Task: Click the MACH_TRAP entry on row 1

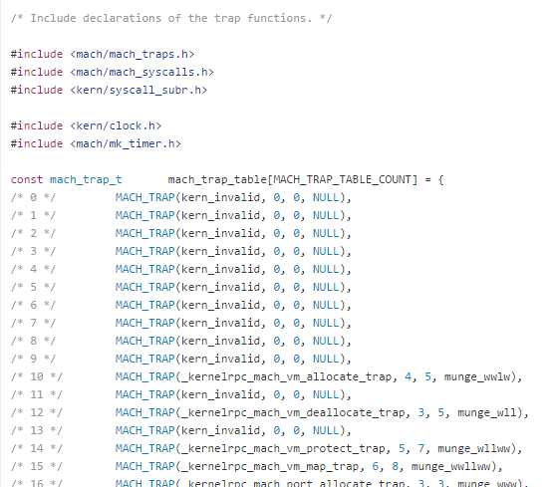Action: (x=233, y=215)
